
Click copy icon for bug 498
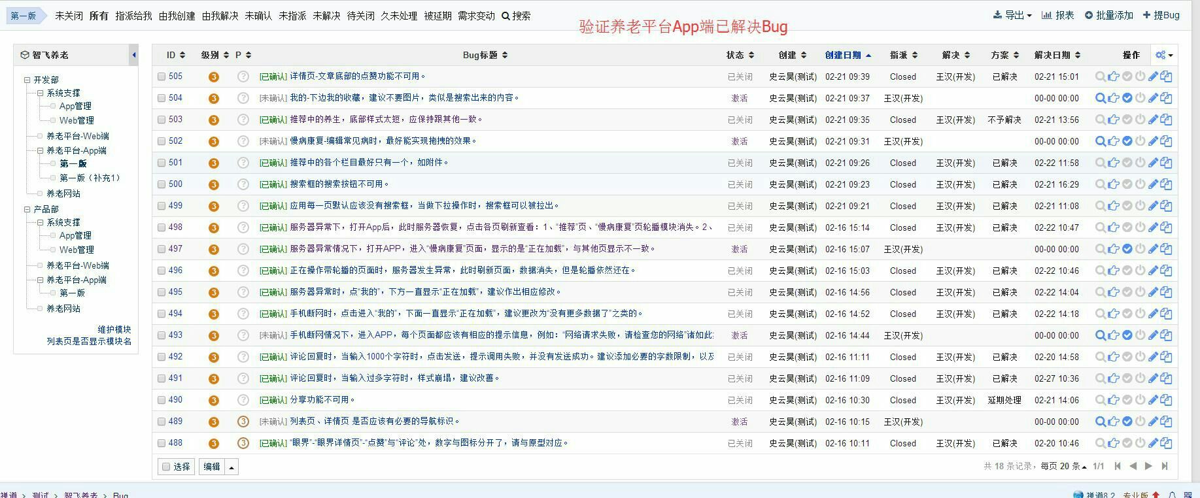pos(1167,227)
